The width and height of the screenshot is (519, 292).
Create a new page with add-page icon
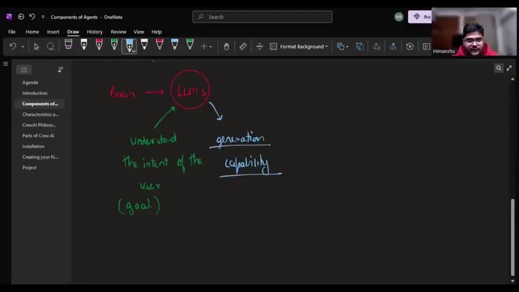pyautogui.click(x=24, y=69)
